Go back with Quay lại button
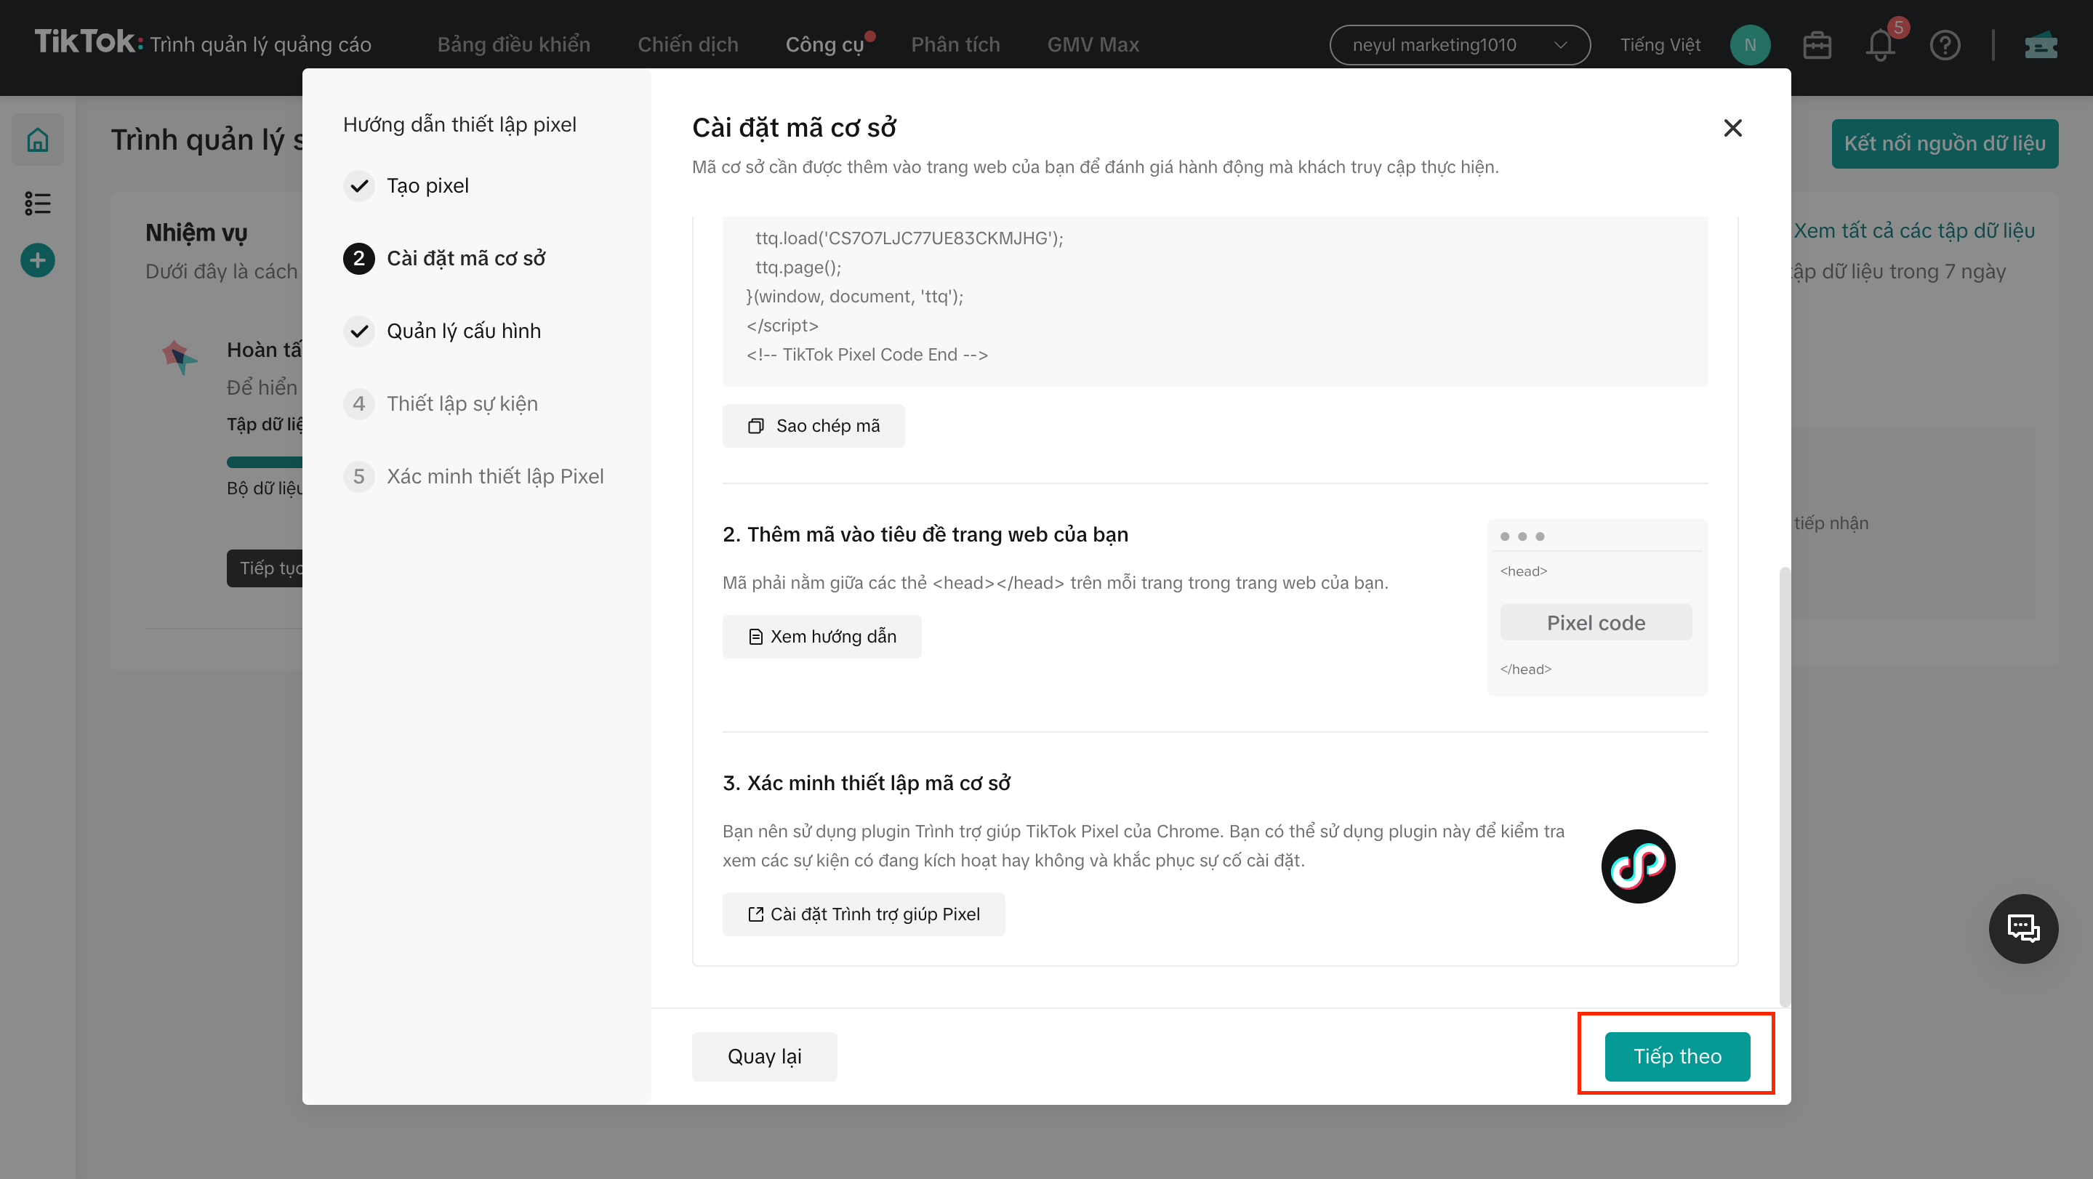Viewport: 2093px width, 1179px height. tap(764, 1056)
